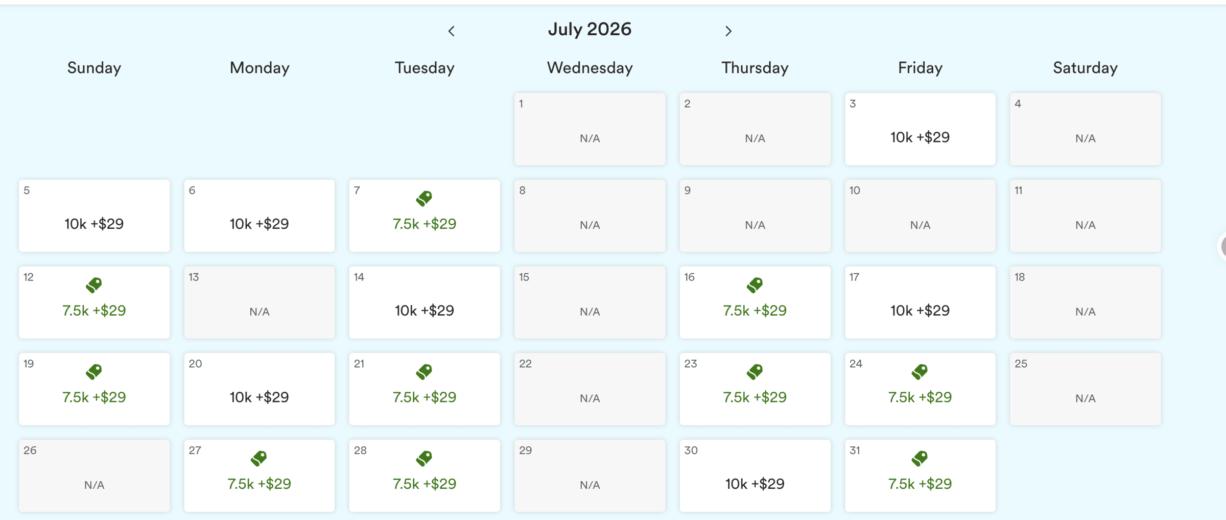Click the July 2026 month heading
The width and height of the screenshot is (1226, 520).
(x=590, y=29)
